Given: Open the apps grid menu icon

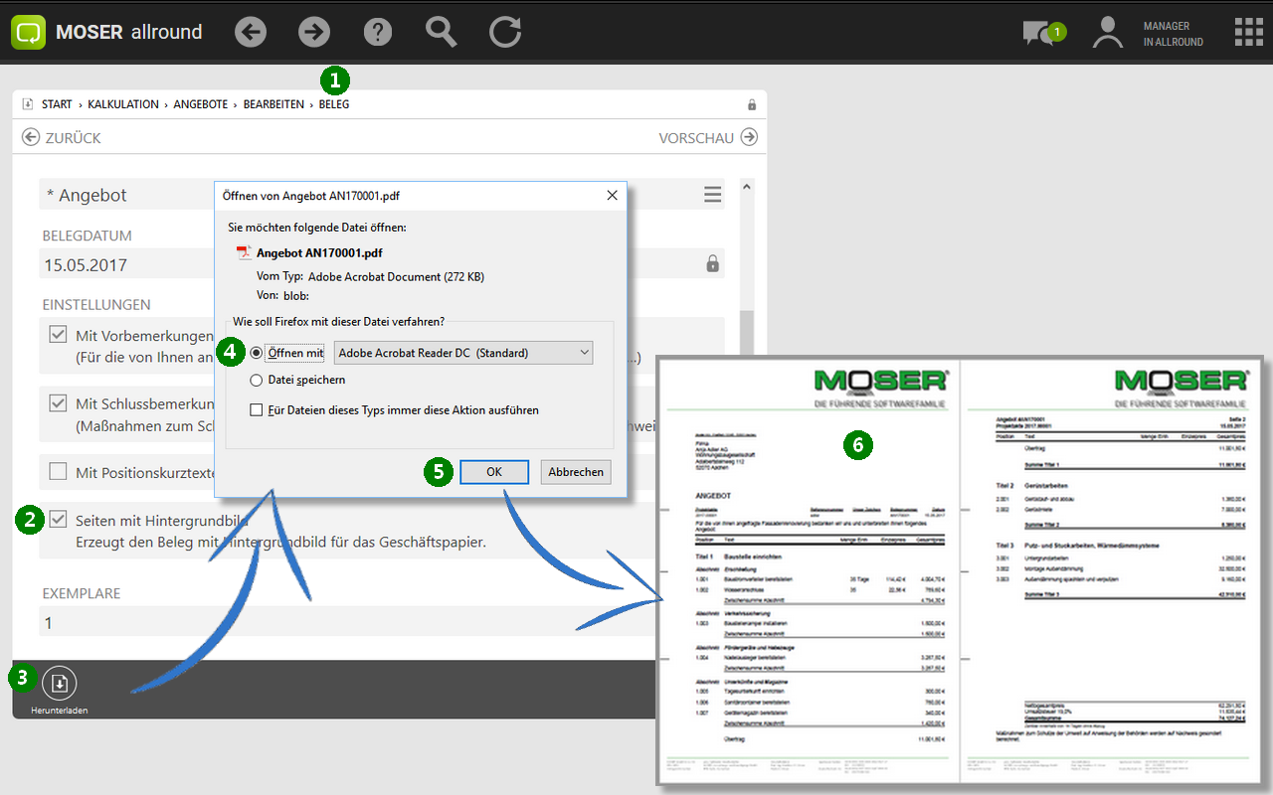Looking at the screenshot, I should 1249,32.
